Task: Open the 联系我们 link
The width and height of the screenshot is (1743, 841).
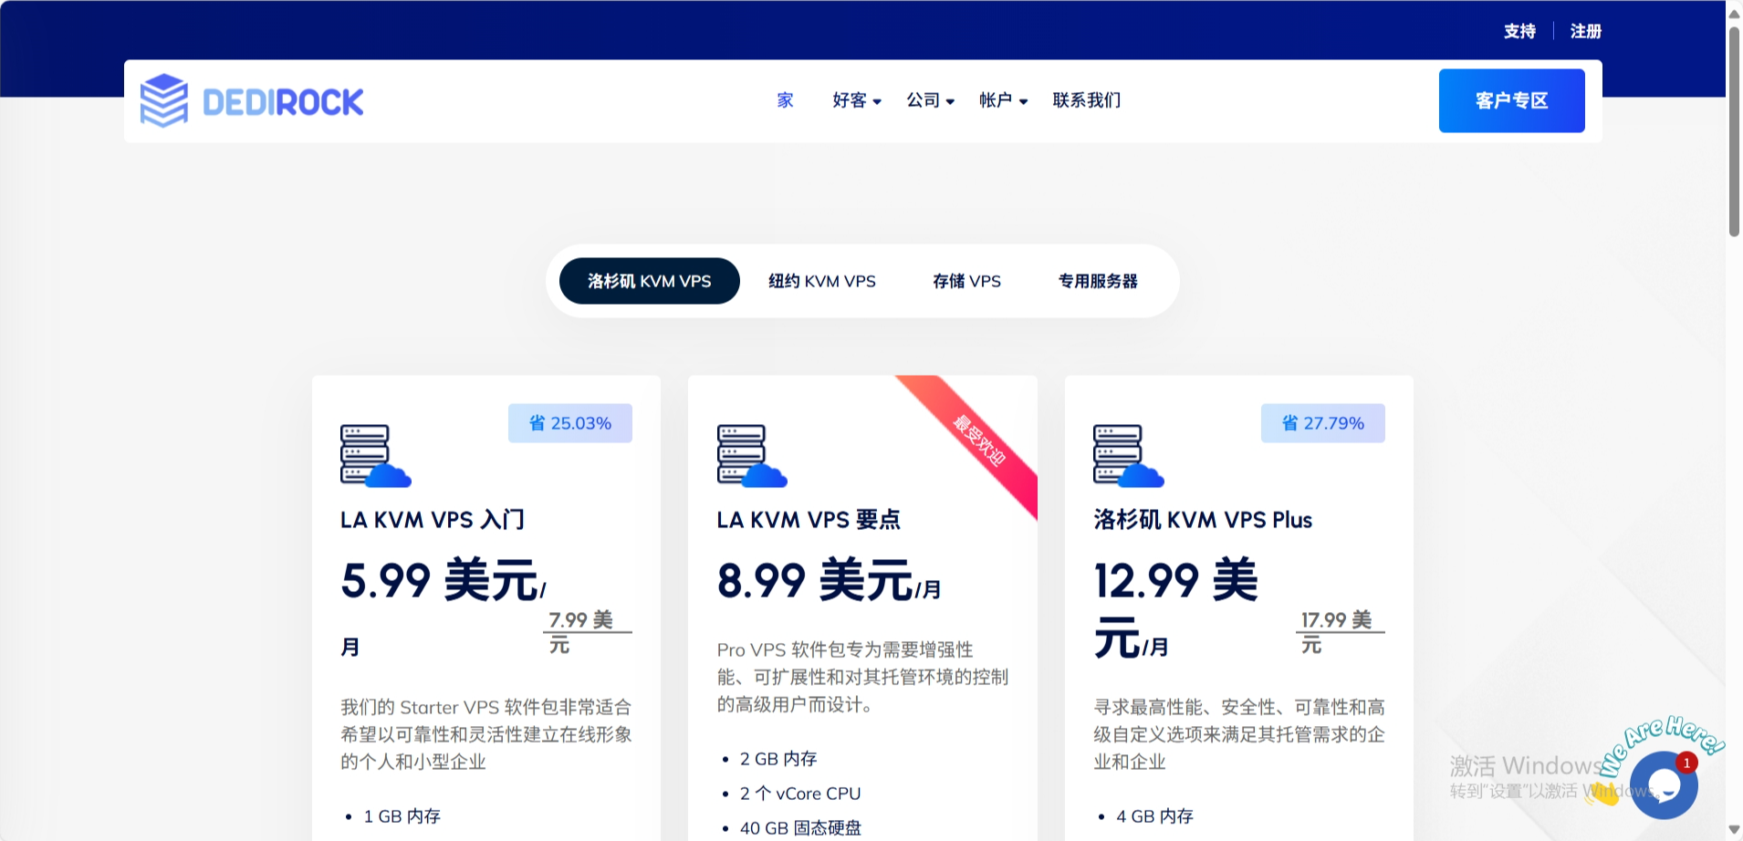Action: tap(1086, 100)
